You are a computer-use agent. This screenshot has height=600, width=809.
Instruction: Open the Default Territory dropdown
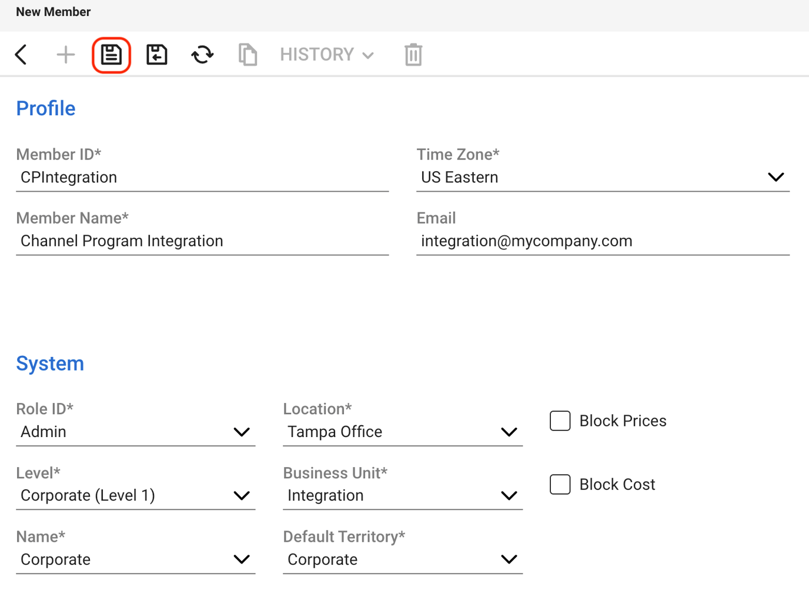pyautogui.click(x=509, y=559)
